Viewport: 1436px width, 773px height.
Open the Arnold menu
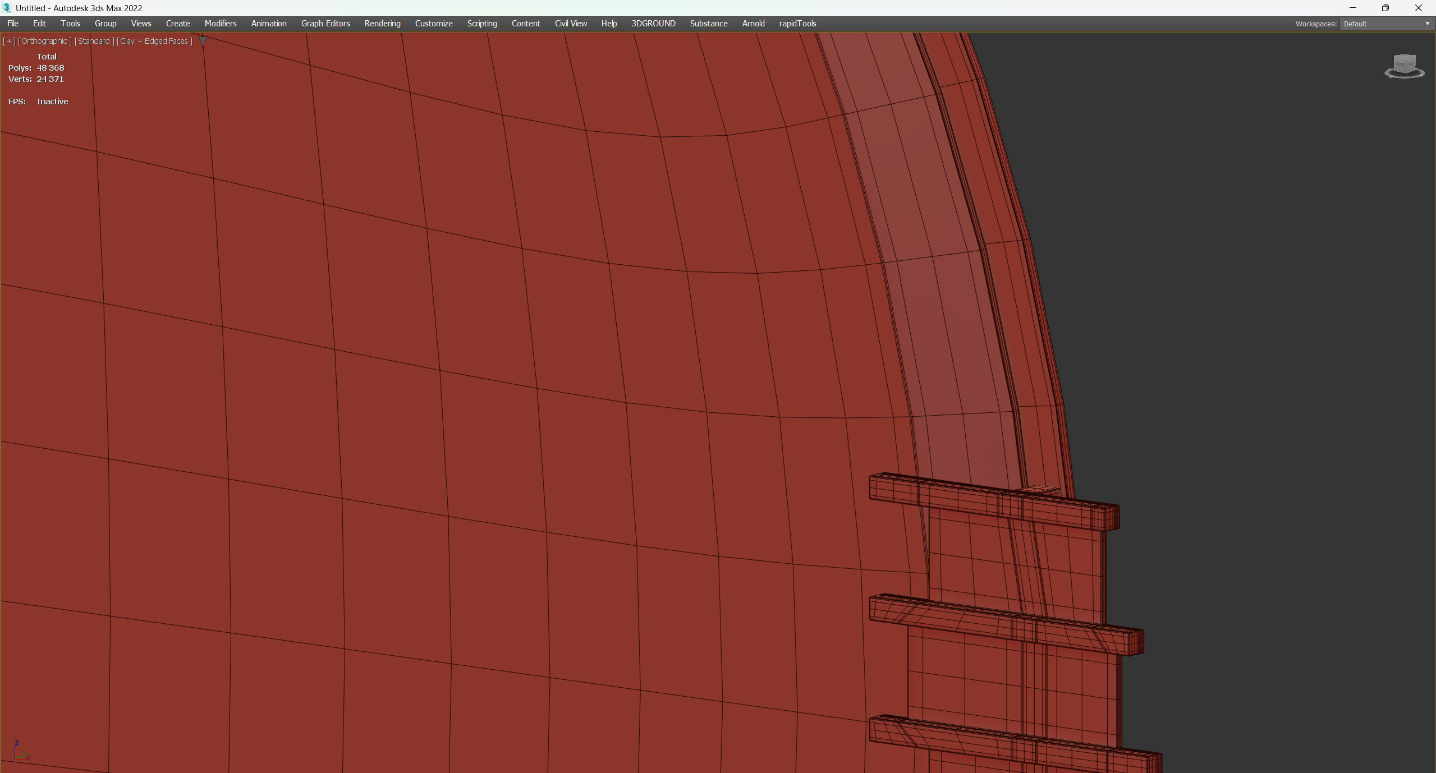[753, 24]
